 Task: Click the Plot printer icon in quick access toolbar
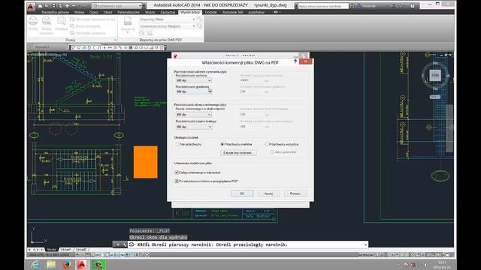pos(67,6)
